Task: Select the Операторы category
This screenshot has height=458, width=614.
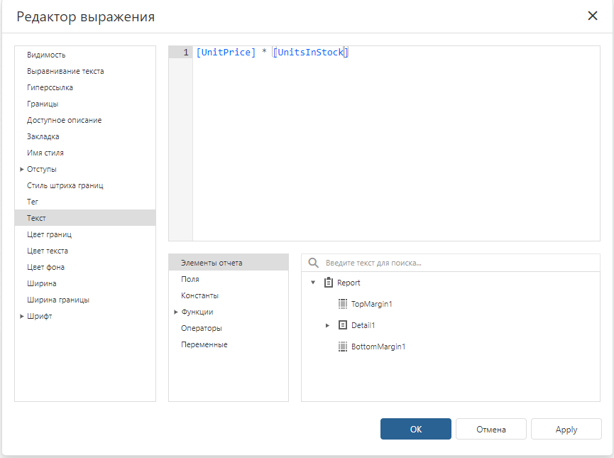Action: [229, 328]
